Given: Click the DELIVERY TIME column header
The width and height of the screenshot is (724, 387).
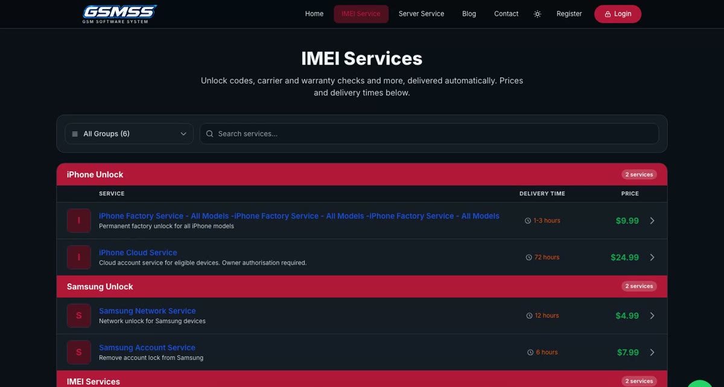Looking at the screenshot, I should point(542,193).
